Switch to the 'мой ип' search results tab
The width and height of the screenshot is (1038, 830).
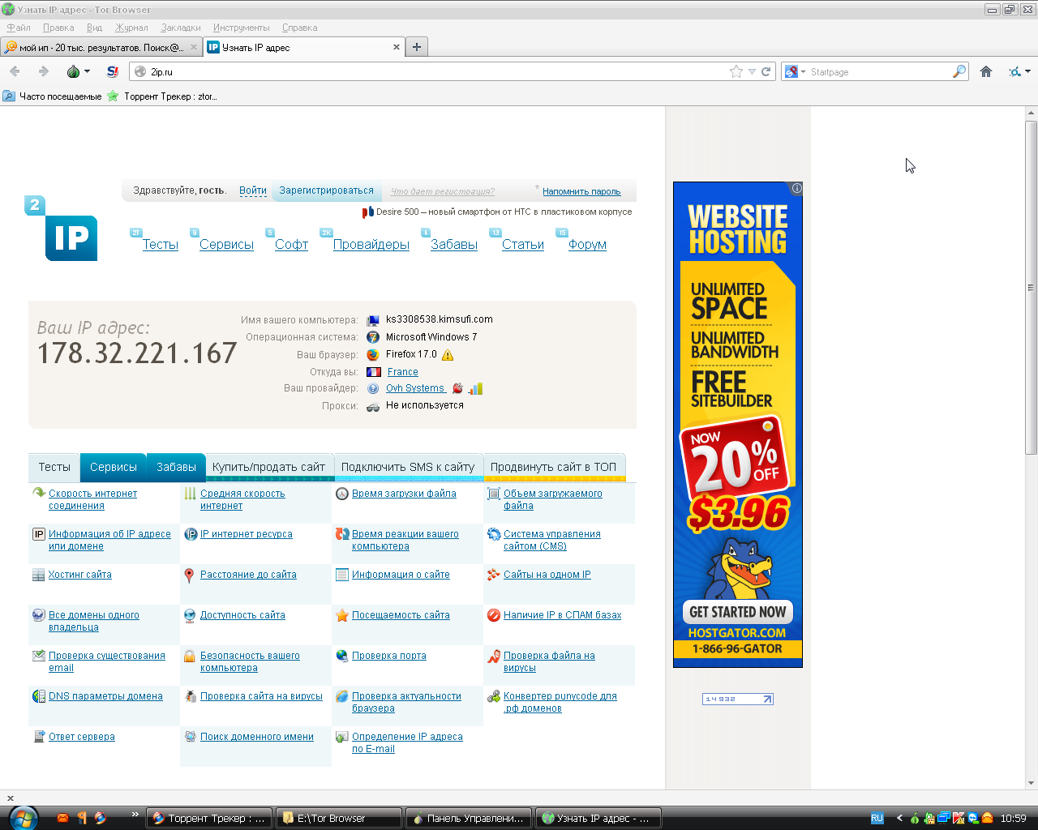point(101,47)
